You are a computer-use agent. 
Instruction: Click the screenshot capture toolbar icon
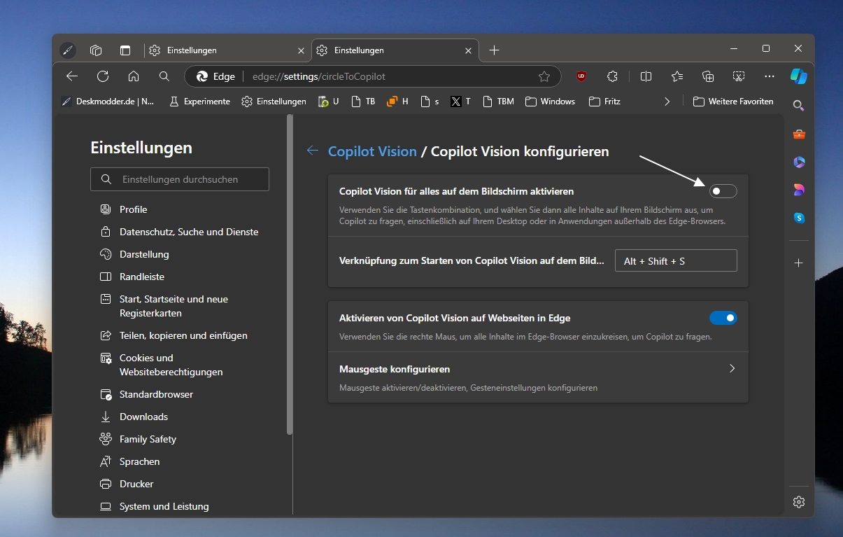(739, 76)
